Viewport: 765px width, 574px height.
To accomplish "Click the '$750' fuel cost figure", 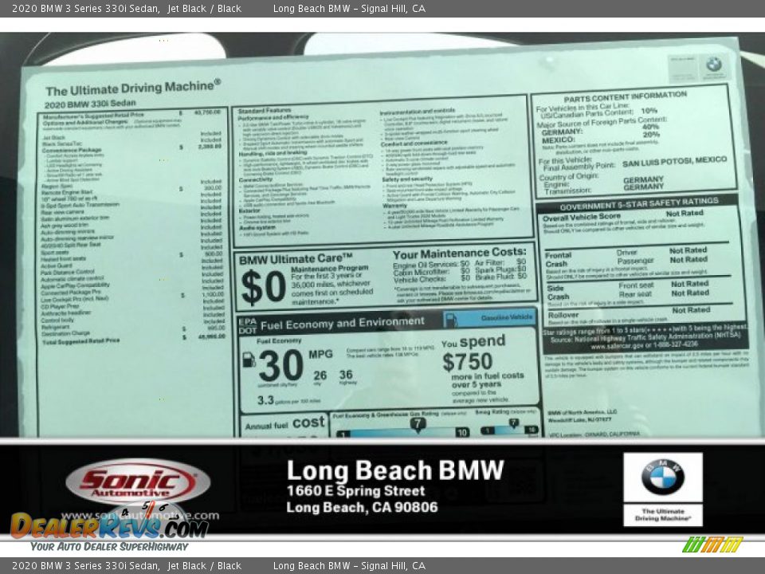I will 468,362.
